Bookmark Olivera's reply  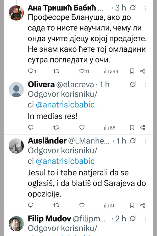[x=132, y=128]
